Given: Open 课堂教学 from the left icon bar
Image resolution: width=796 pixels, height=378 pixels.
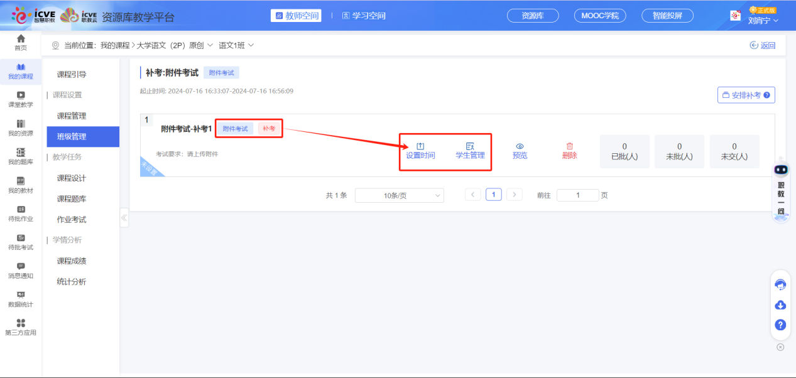Looking at the screenshot, I should tap(21, 99).
